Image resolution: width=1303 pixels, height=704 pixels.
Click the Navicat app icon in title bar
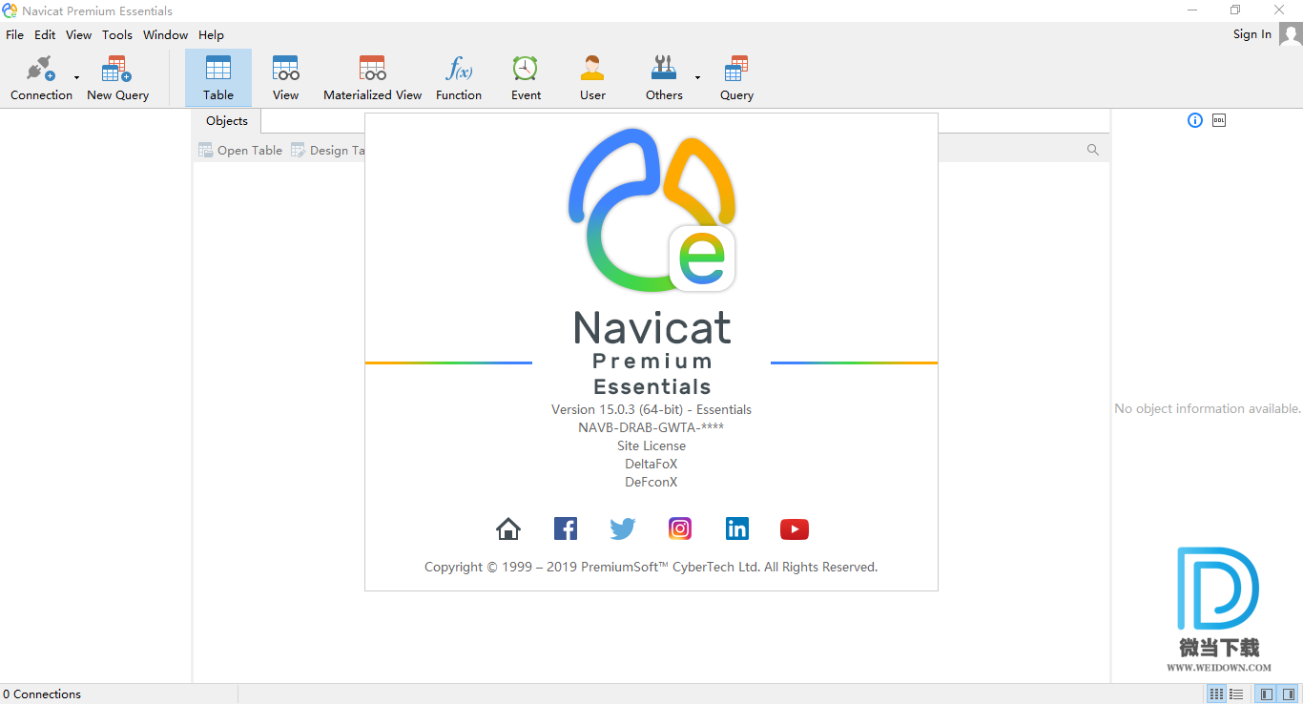click(10, 10)
